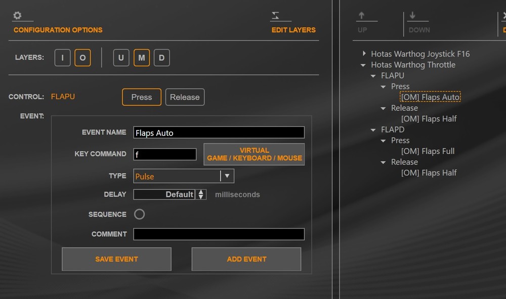Select [OM] Flaps Auto event
Image resolution: width=506 pixels, height=299 pixels.
coord(430,97)
